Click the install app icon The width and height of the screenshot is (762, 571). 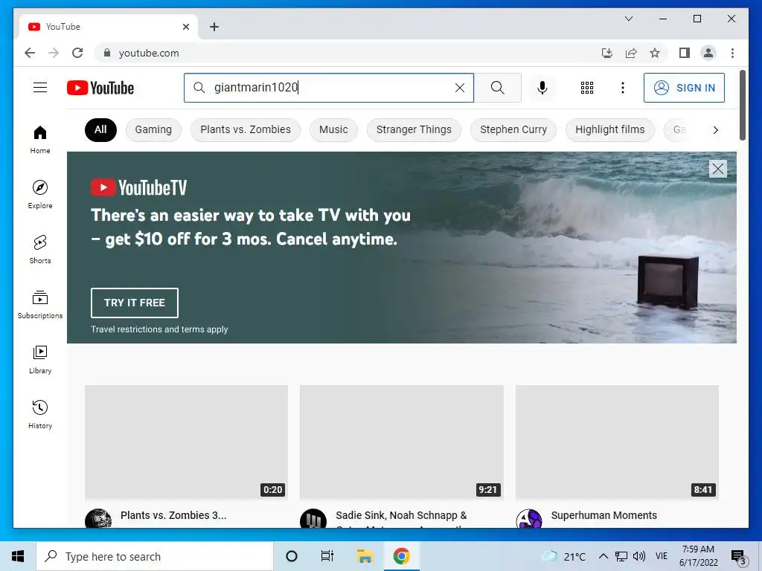tap(607, 53)
